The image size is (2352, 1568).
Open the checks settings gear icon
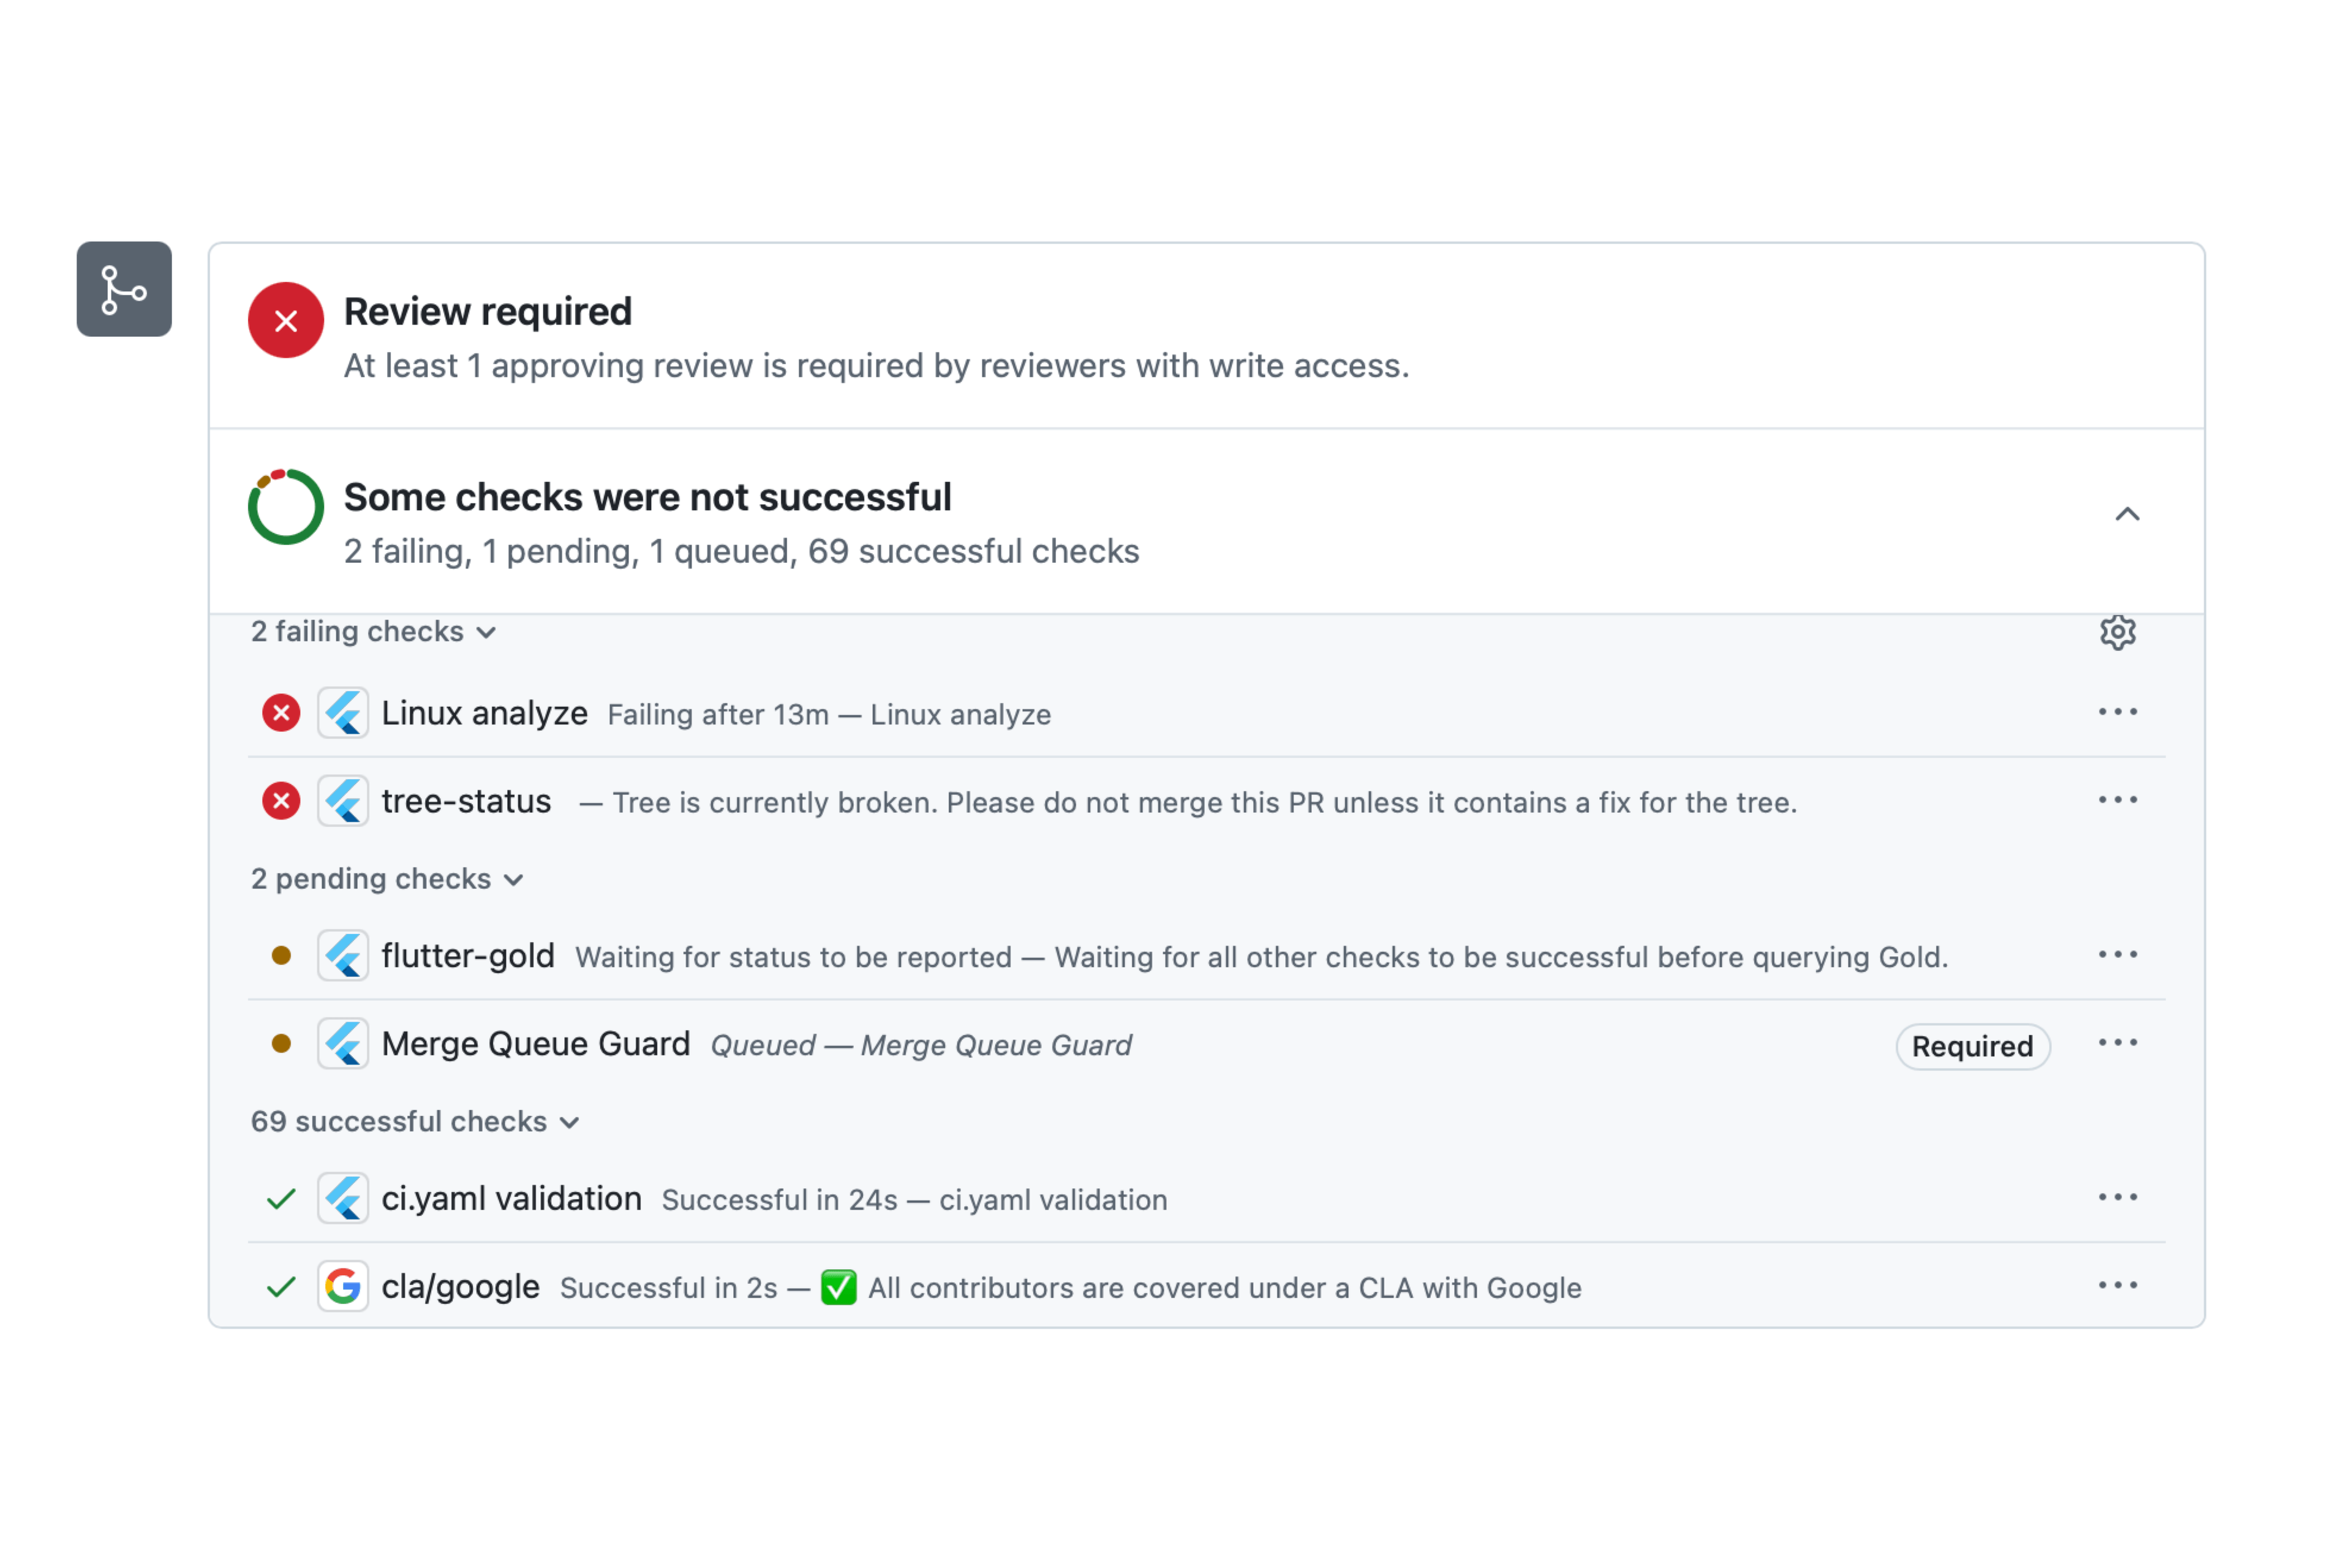pos(2119,631)
